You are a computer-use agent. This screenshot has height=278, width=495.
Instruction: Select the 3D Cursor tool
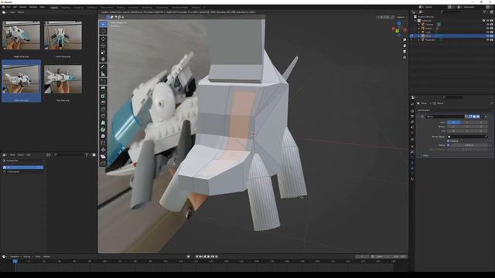tap(103, 31)
